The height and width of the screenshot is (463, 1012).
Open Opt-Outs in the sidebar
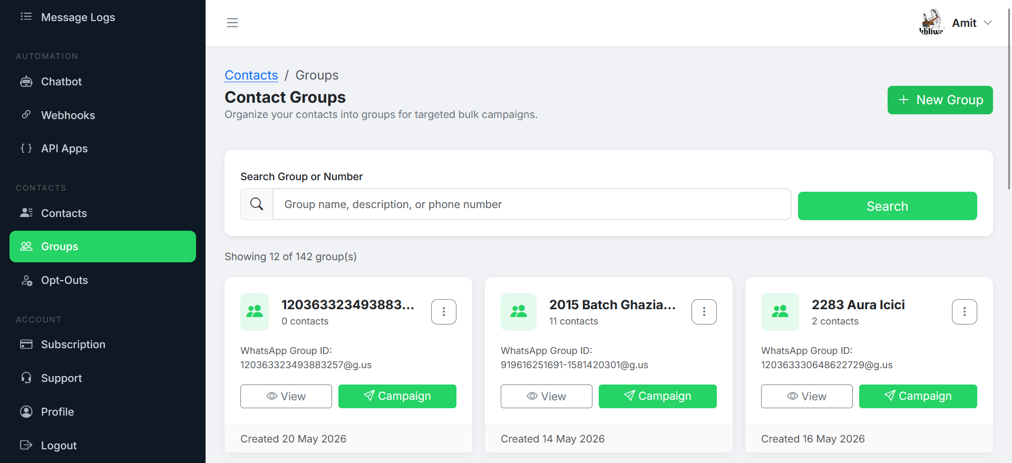click(103, 280)
